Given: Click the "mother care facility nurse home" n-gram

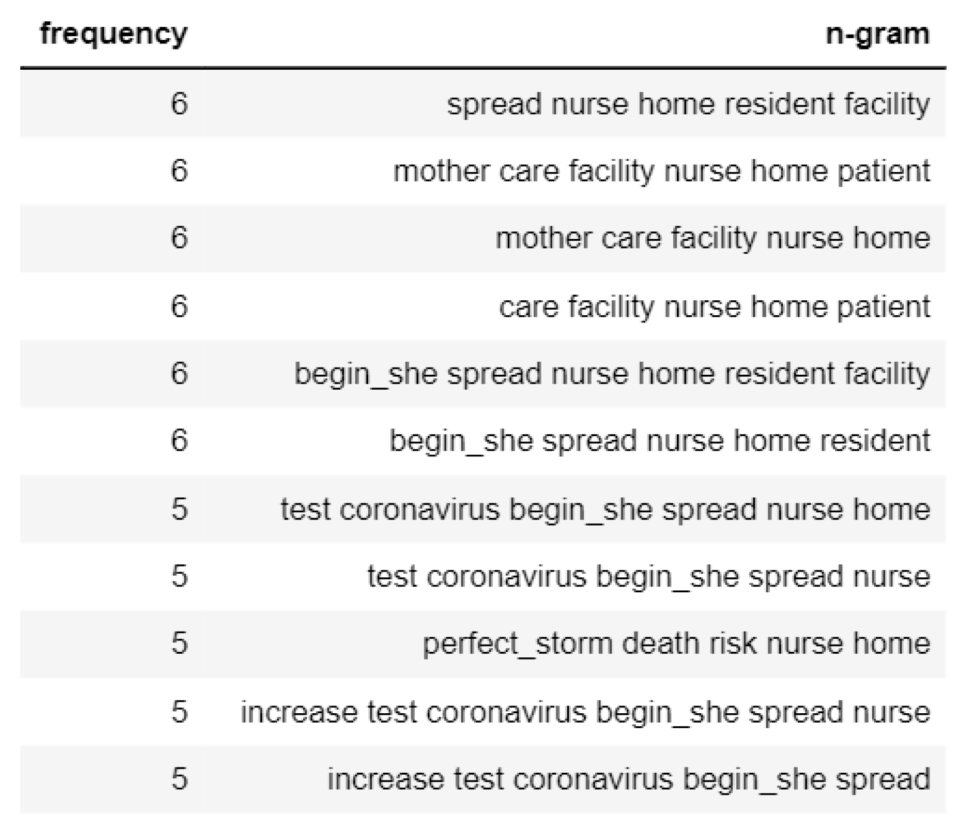Looking at the screenshot, I should tap(712, 238).
